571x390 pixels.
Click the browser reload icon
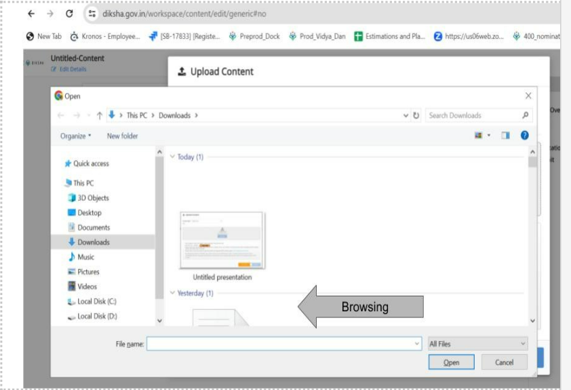69,14
